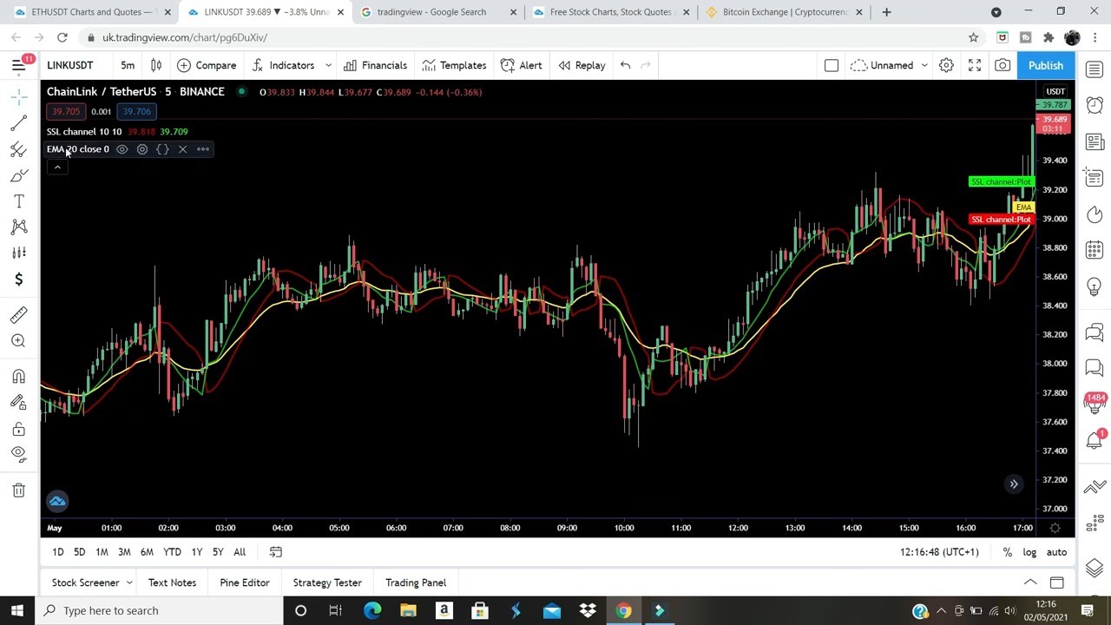Start bar Replay mode
The height and width of the screenshot is (625, 1111).
(582, 65)
